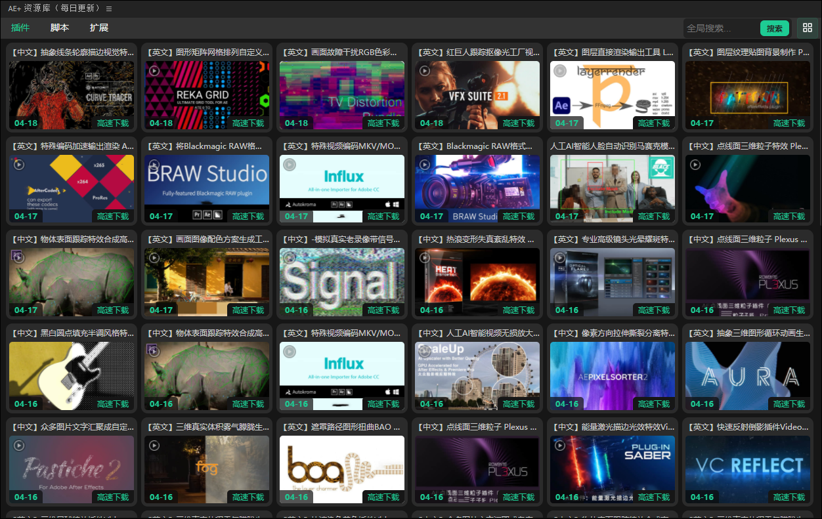Click 高速下载 on the AURA card
This screenshot has height=519, width=822.
[790, 404]
